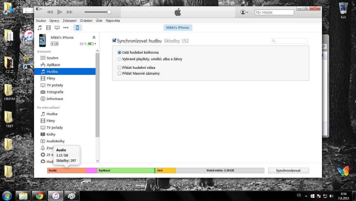
Task: Switch to the TV shows library icon
Action: [x=57, y=27]
